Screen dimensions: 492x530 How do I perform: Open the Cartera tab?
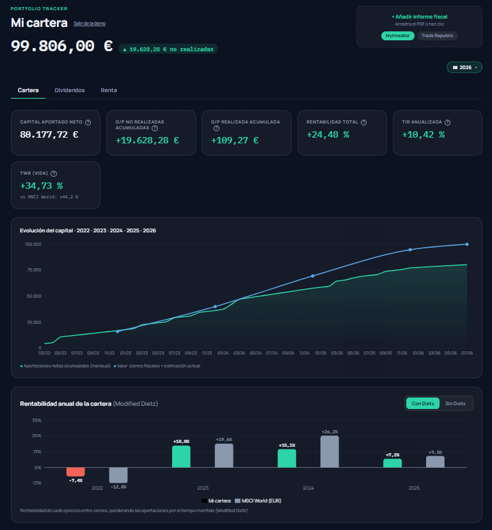pos(28,90)
